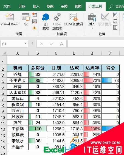Click the Insert Function fx button

point(61,44)
